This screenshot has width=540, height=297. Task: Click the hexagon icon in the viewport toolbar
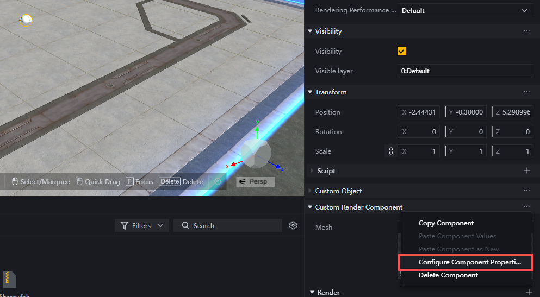tap(218, 181)
